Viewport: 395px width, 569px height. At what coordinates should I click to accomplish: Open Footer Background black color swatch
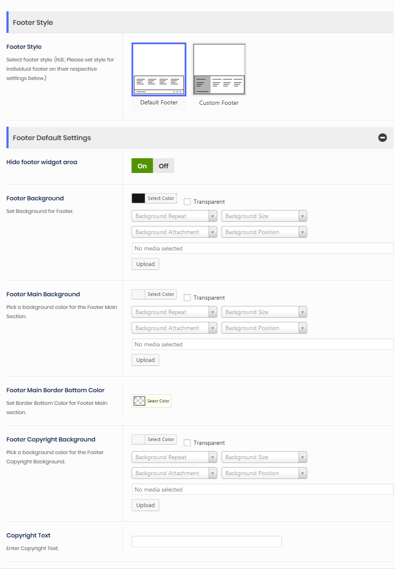pos(138,198)
